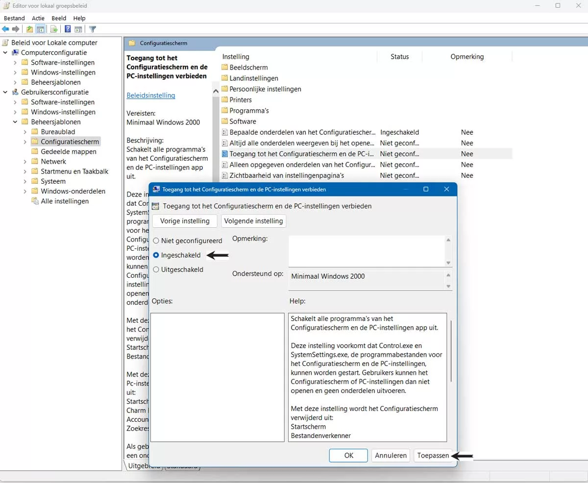
Task: Click the 'Vorige instelling' button
Action: click(185, 221)
